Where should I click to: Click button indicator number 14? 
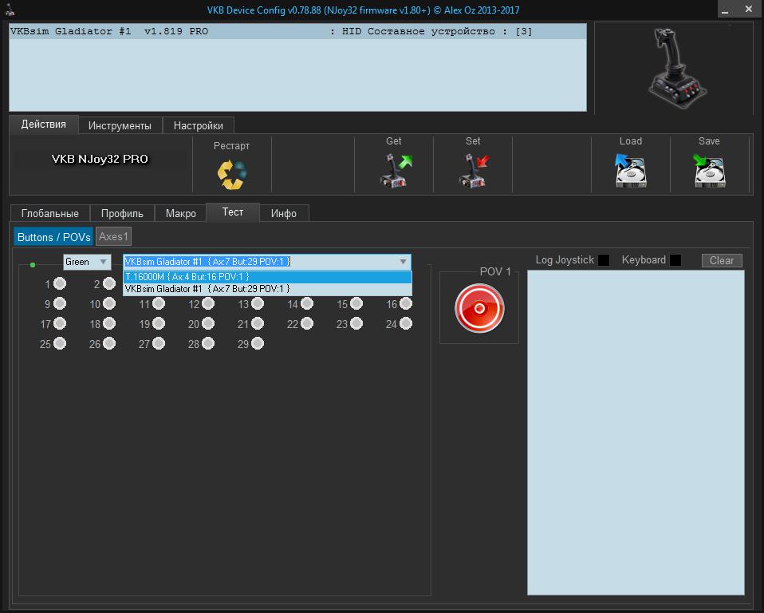pyautogui.click(x=307, y=303)
